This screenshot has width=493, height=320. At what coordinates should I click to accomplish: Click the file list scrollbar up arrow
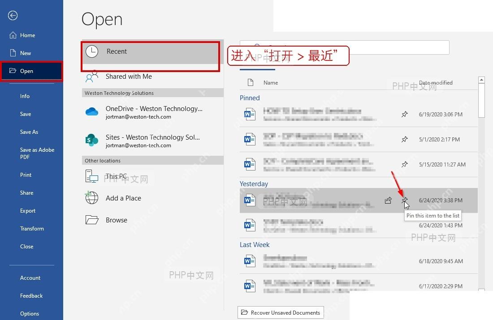tap(481, 80)
